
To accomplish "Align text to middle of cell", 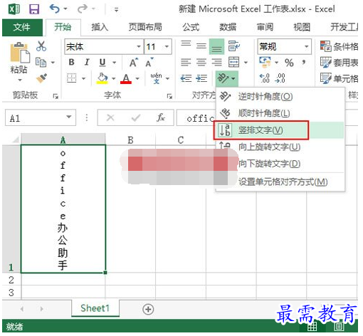I will [201, 46].
